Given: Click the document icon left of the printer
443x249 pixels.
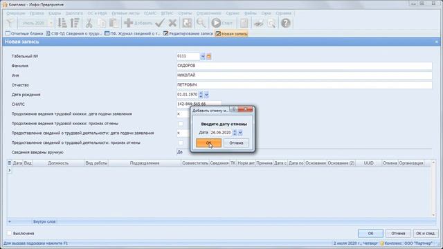Looking at the screenshot, I should click(244, 23).
